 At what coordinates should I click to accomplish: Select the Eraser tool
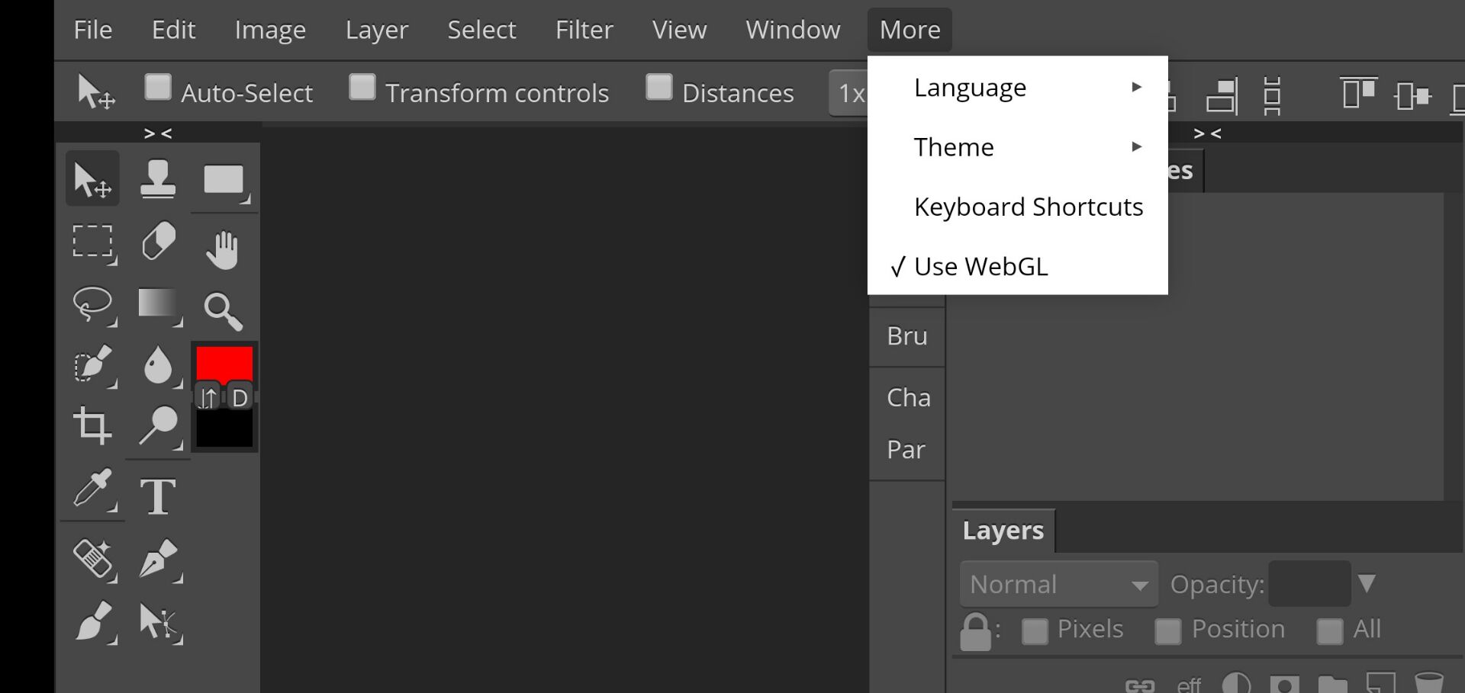(x=158, y=242)
